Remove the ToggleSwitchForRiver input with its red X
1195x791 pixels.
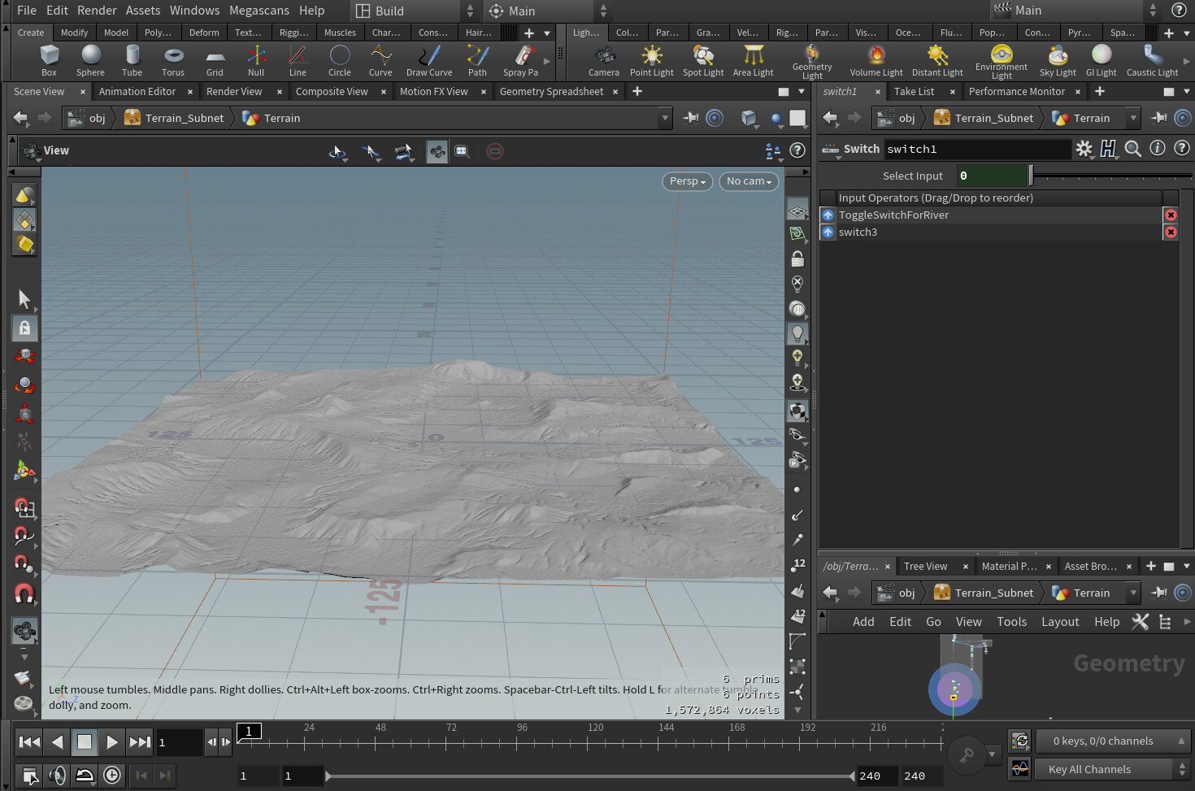click(1171, 215)
